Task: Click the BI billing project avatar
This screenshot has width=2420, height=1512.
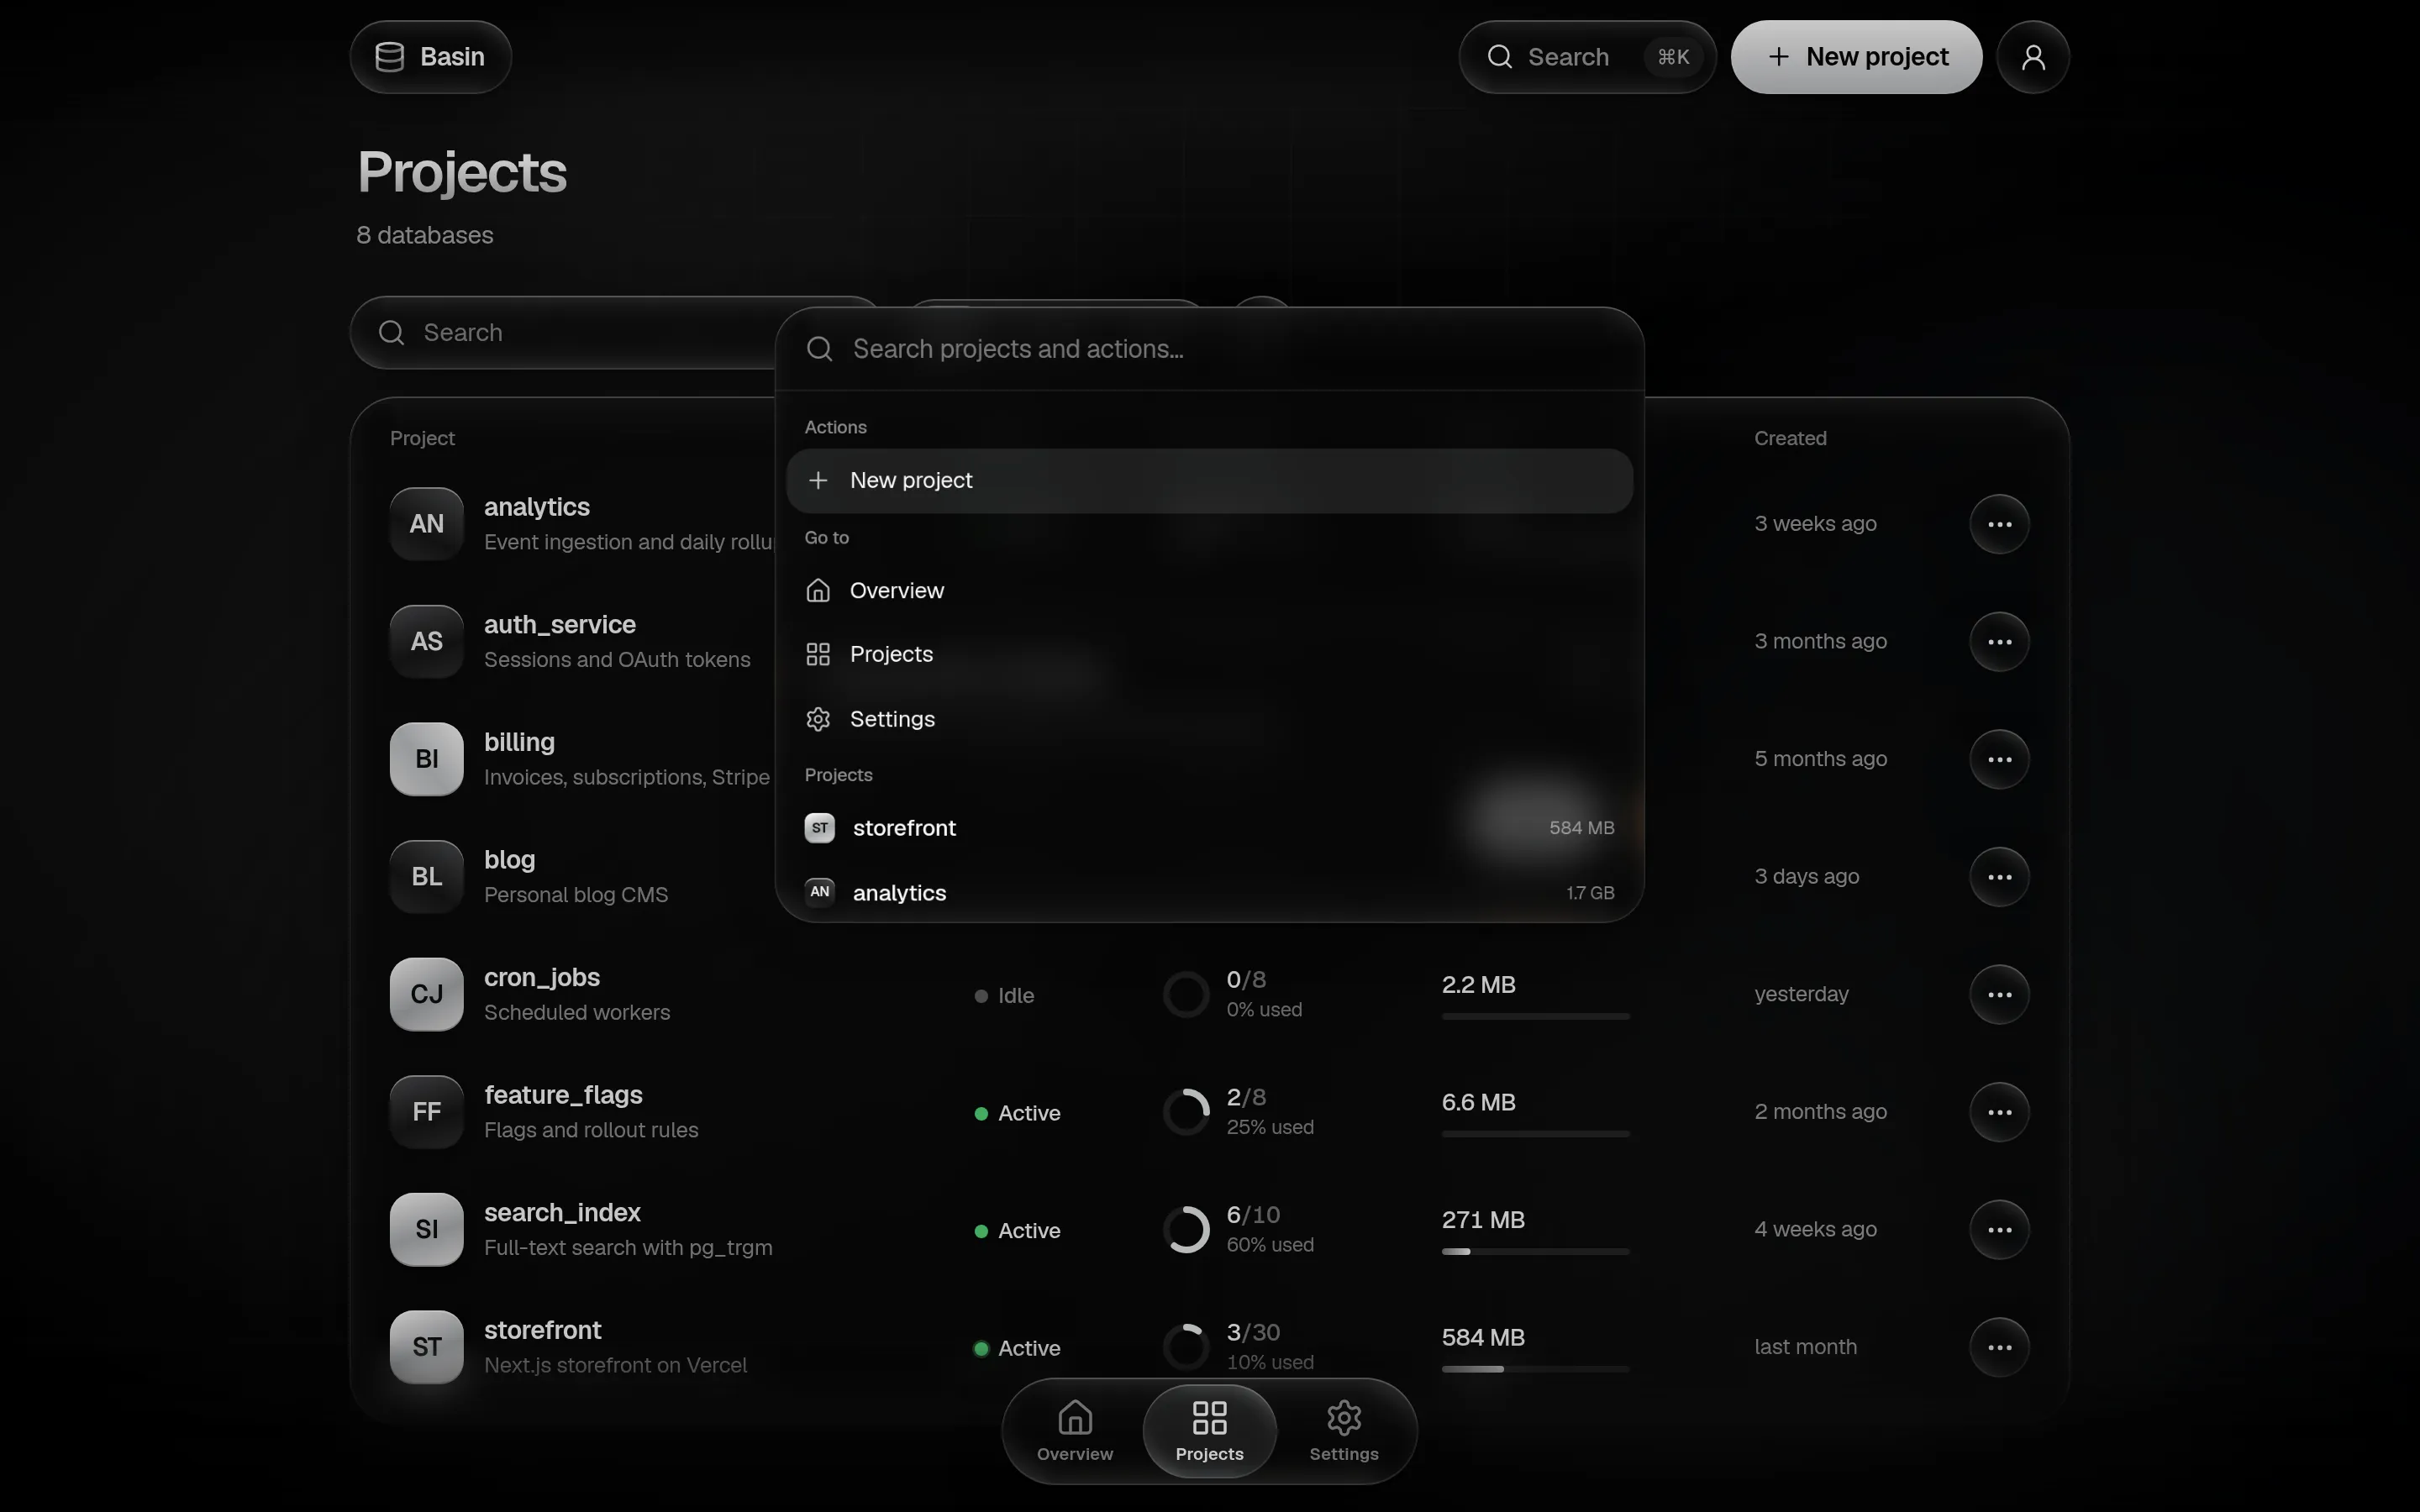Action: 427,759
